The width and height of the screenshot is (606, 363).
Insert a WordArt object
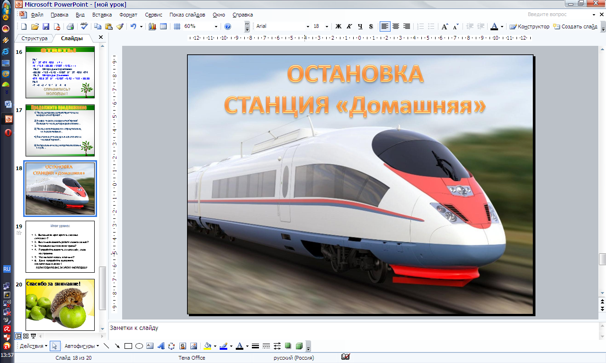coord(160,346)
